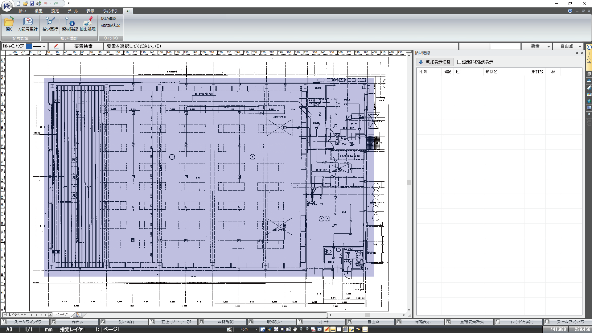592x333 pixels.
Task: Click the 明細表示切替 button
Action: [435, 62]
